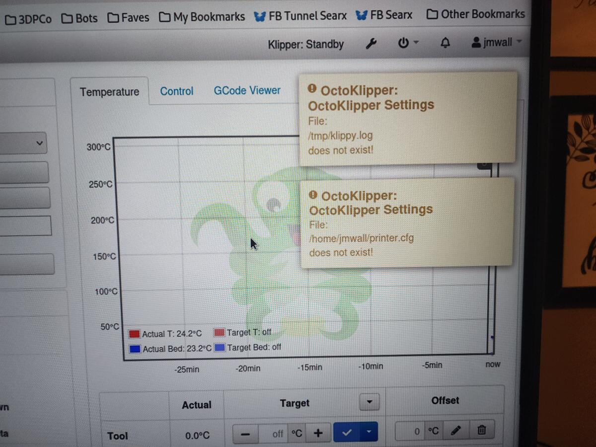Toggle Target T legend swatch
Screen dimensions: 596x447
pos(219,333)
